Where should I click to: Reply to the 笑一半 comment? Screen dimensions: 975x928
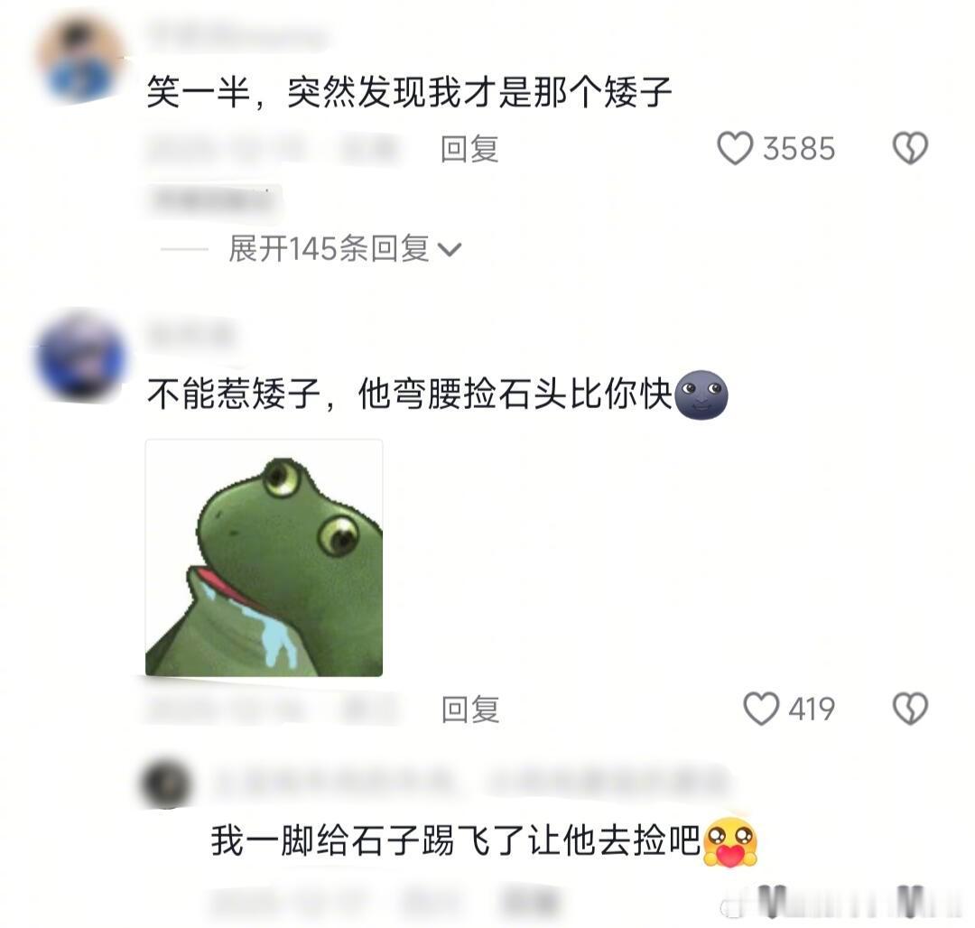pos(469,149)
